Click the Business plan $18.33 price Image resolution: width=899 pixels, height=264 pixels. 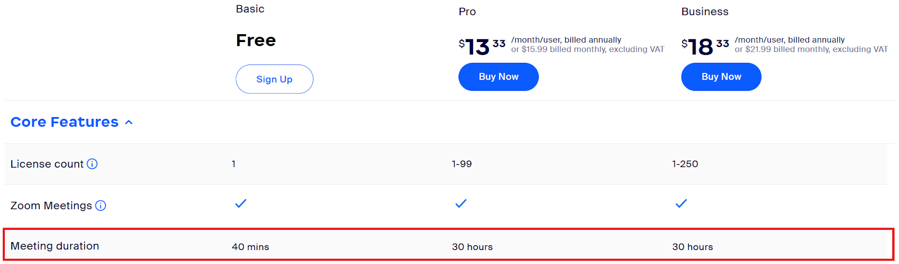(x=705, y=46)
